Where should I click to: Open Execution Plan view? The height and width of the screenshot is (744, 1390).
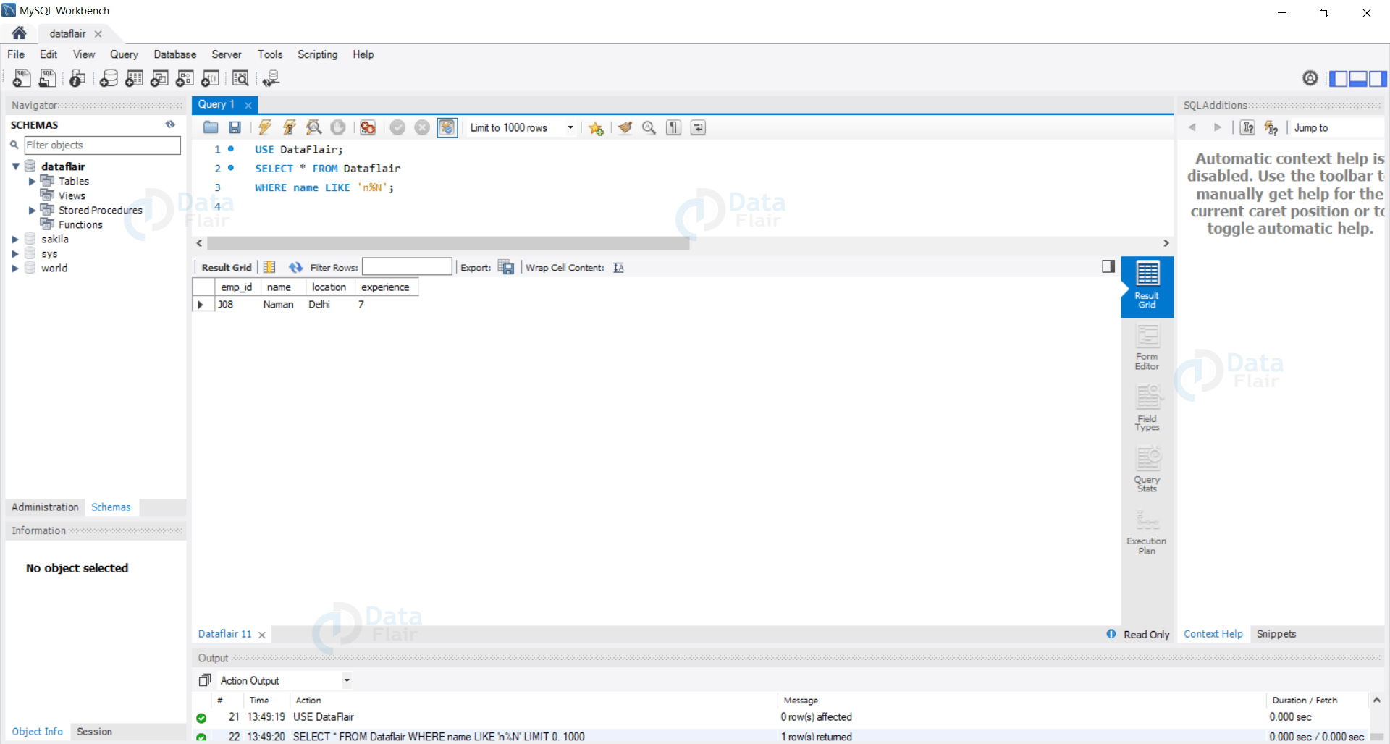coord(1147,532)
